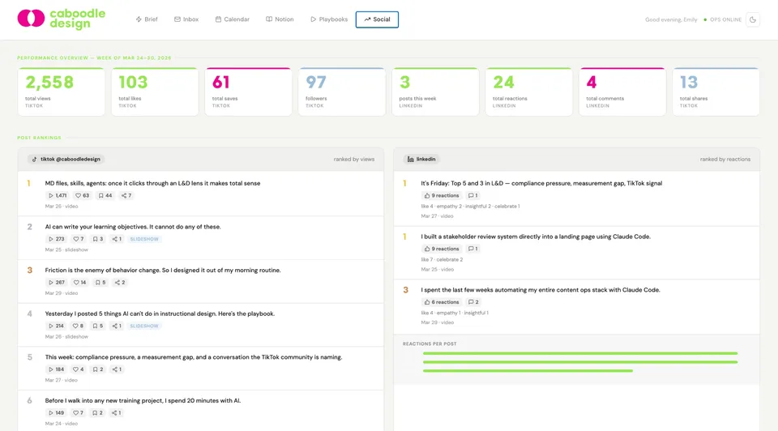This screenshot has width=778, height=431.
Task: Click the 2,558 total views card
Action: (61, 92)
